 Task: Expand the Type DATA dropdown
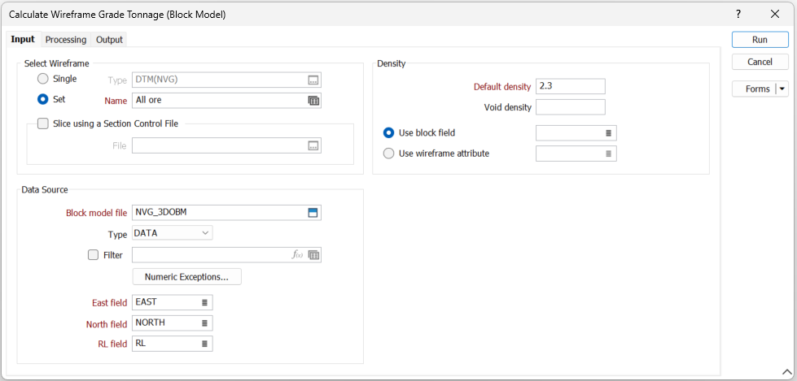[204, 234]
